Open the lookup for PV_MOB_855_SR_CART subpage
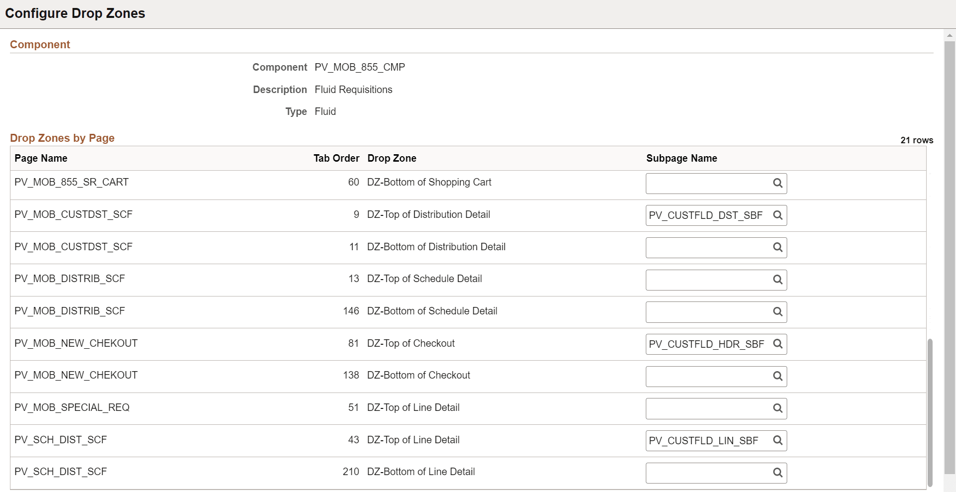The width and height of the screenshot is (956, 492). click(778, 183)
